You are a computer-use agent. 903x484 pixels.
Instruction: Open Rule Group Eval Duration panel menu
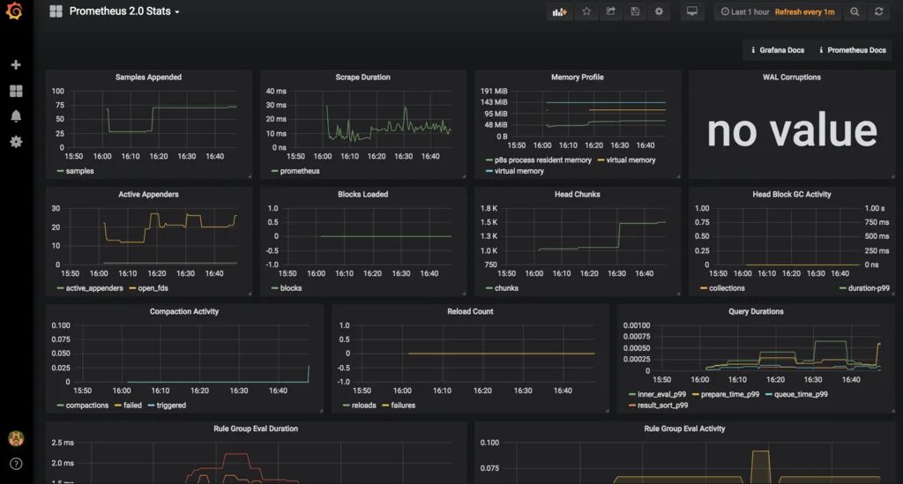click(x=256, y=428)
